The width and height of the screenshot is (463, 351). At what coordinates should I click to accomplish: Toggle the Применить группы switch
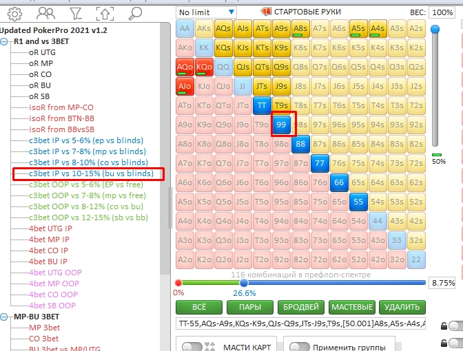click(300, 347)
